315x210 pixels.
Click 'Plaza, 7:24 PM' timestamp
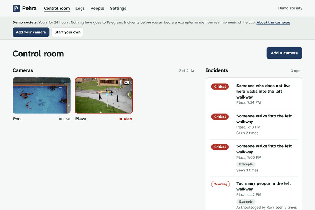point(249,102)
